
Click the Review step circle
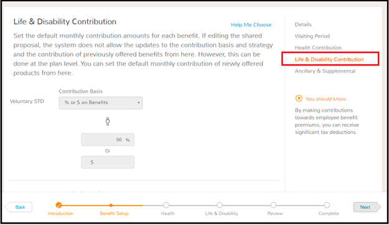273,205
